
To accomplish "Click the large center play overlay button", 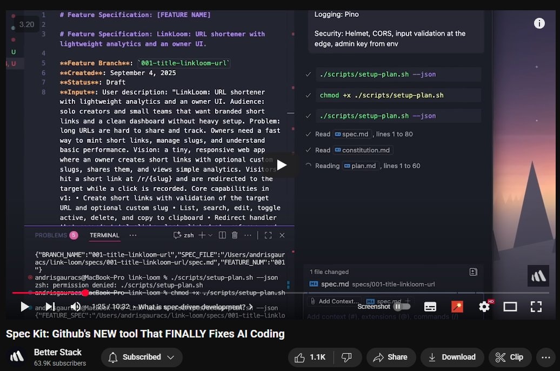I will coord(282,165).
